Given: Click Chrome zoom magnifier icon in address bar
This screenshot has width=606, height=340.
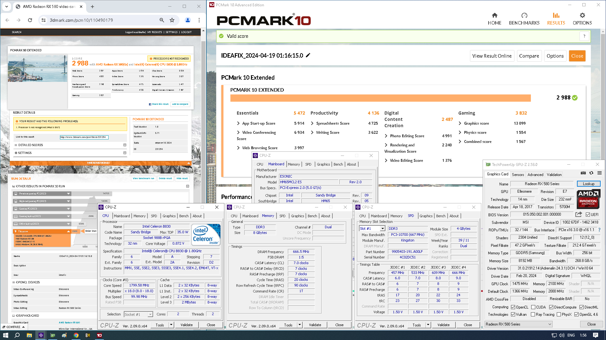Looking at the screenshot, I should 162,20.
